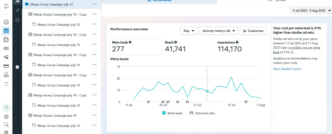This screenshot has width=332, height=134.
Task: Open the All tools hamburger menu
Action: (6, 84)
